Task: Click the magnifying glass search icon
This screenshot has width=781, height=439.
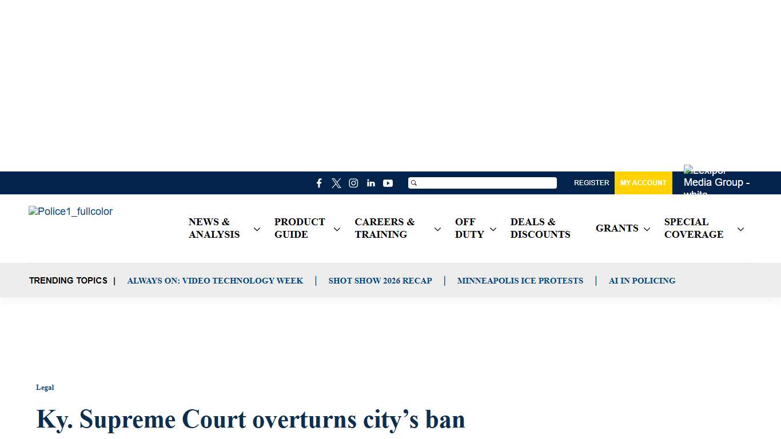Action: [x=414, y=183]
